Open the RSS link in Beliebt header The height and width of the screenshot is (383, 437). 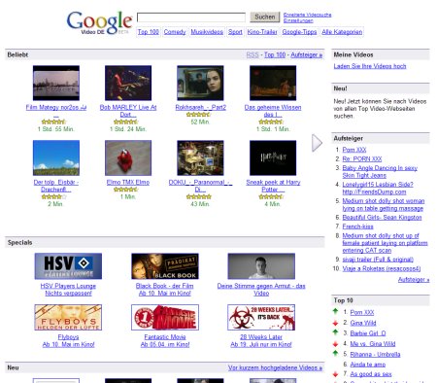click(x=252, y=54)
